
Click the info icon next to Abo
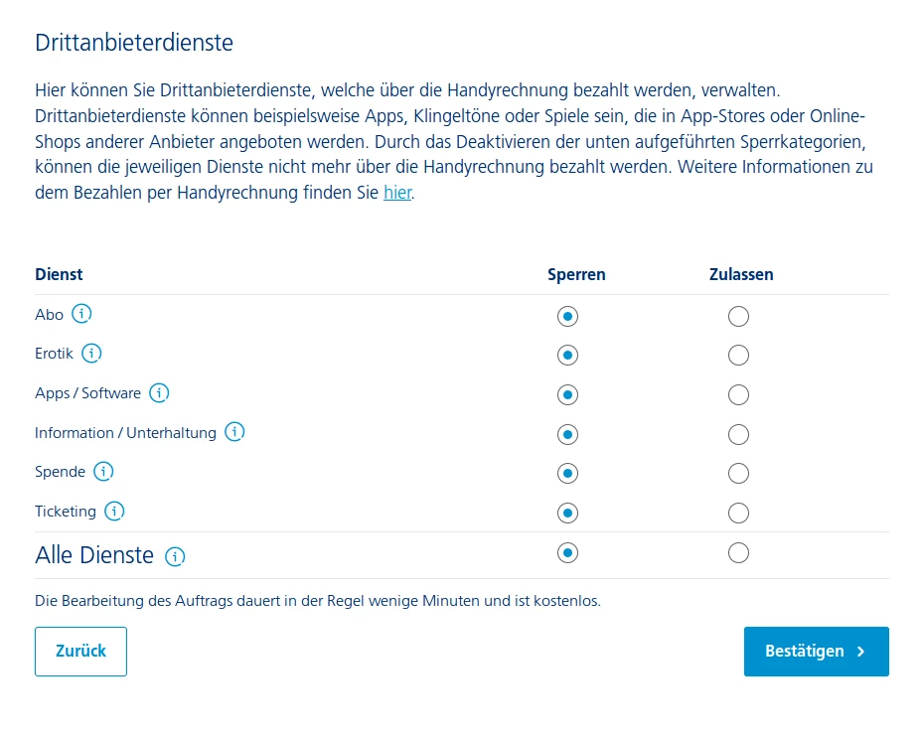pos(82,314)
